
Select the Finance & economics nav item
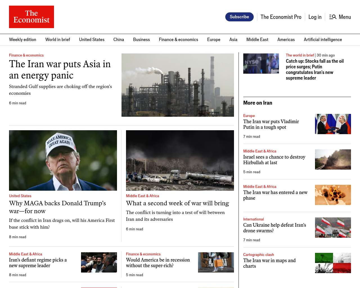pyautogui.click(x=178, y=40)
